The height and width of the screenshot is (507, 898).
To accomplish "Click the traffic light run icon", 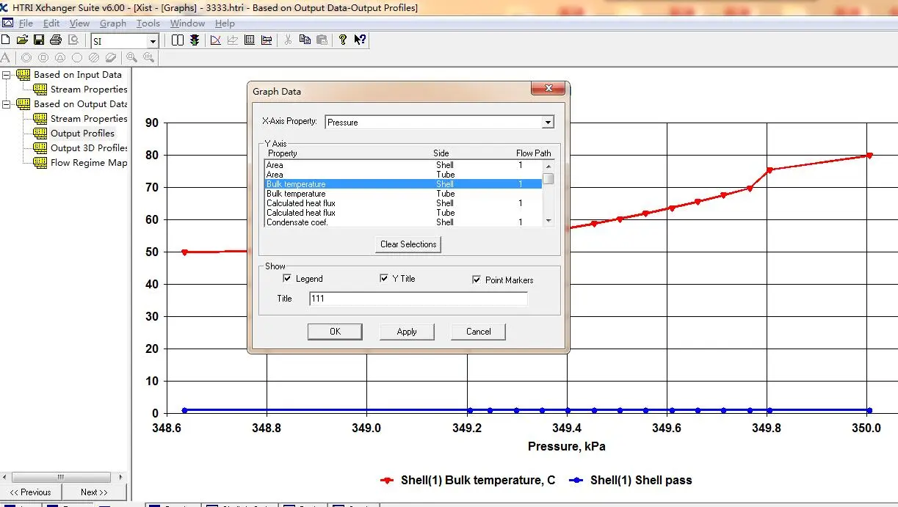I will (x=195, y=40).
